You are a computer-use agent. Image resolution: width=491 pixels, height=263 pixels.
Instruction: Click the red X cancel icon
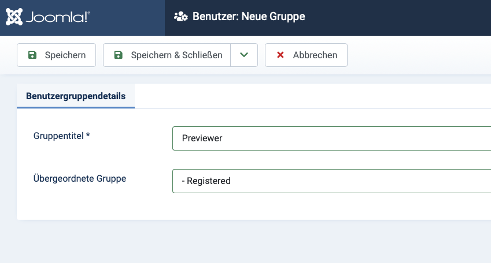point(280,55)
